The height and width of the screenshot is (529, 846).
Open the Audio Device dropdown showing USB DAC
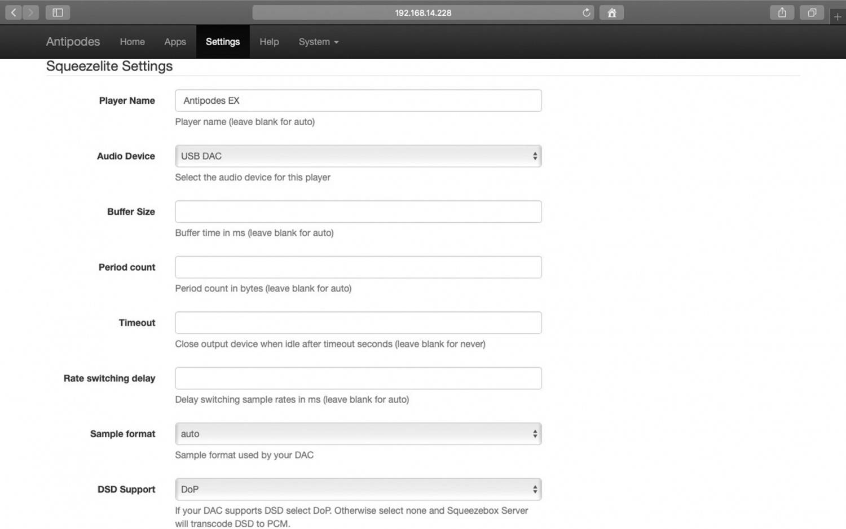358,156
